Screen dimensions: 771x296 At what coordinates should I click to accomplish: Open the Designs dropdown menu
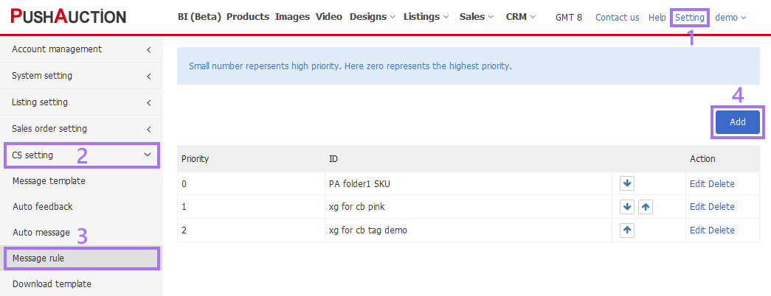[x=373, y=17]
